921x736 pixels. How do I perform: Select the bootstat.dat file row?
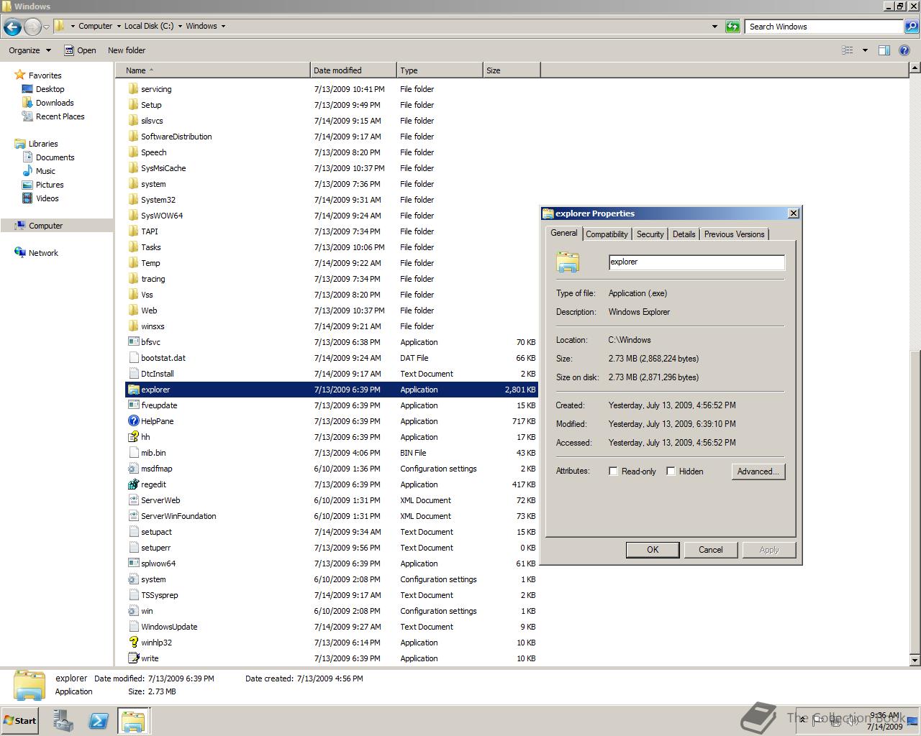pyautogui.click(x=332, y=358)
